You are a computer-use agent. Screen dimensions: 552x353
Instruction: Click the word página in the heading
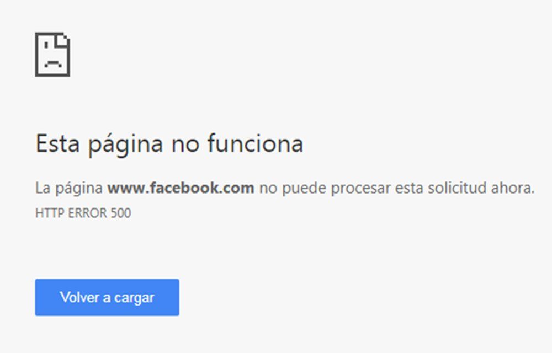125,145
